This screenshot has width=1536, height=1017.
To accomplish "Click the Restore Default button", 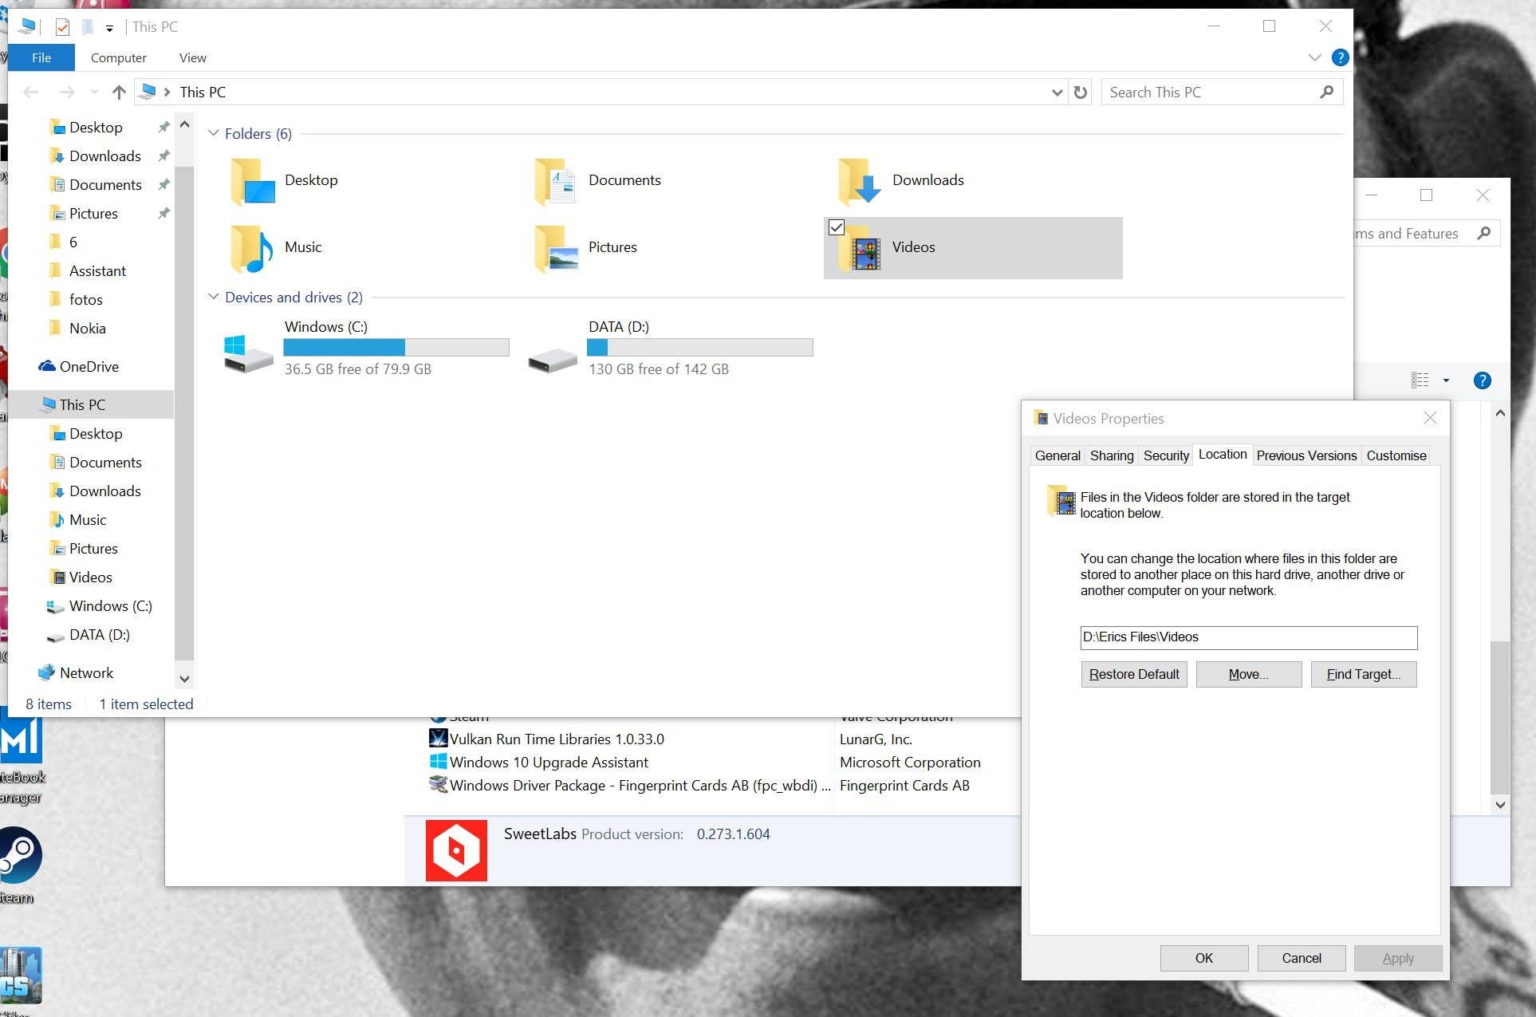I will pyautogui.click(x=1133, y=674).
